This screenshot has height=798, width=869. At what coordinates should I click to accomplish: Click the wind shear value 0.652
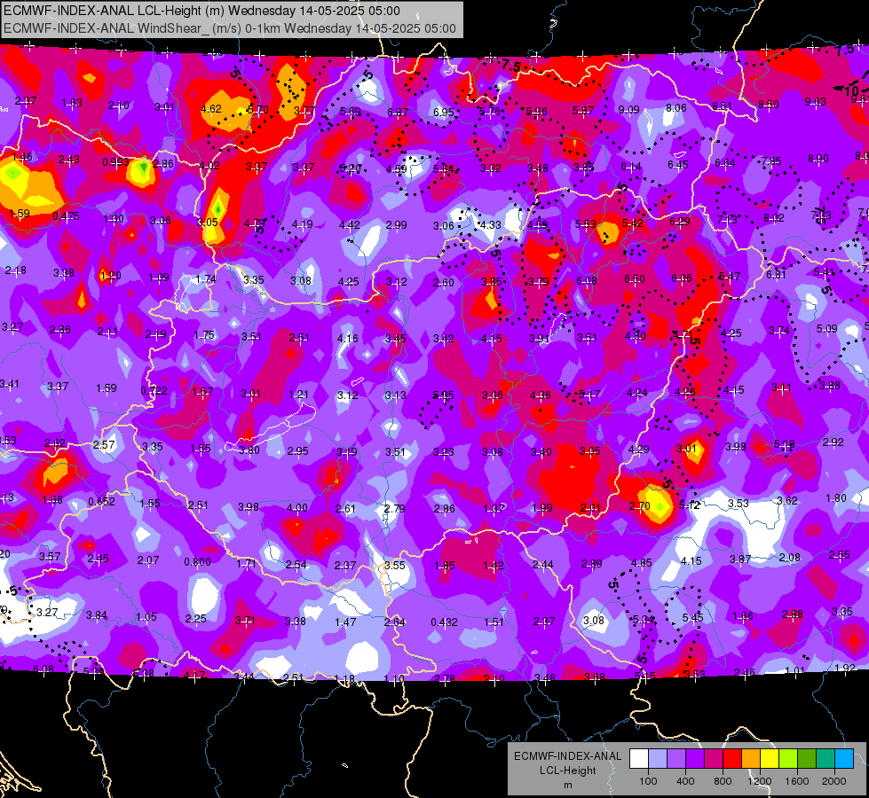click(102, 502)
